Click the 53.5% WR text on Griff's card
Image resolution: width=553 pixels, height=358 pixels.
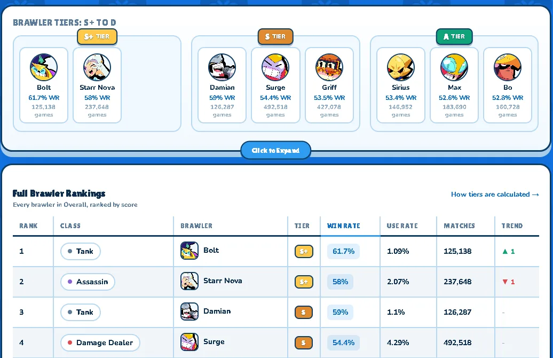click(329, 98)
